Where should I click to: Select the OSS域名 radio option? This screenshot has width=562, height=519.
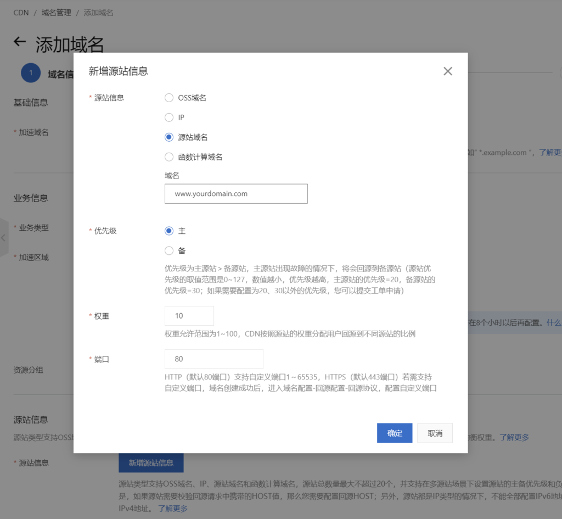pyautogui.click(x=169, y=98)
